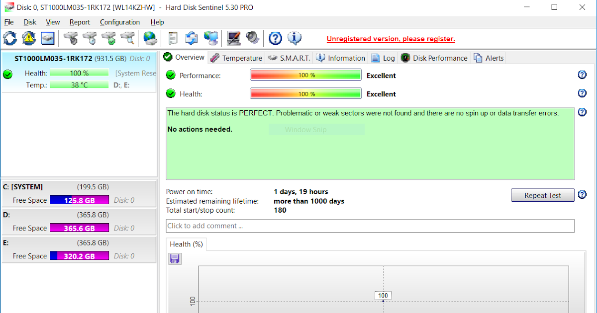The width and height of the screenshot is (597, 313).
Task: Click the blue question mark help toolbar icon
Action: pos(275,38)
